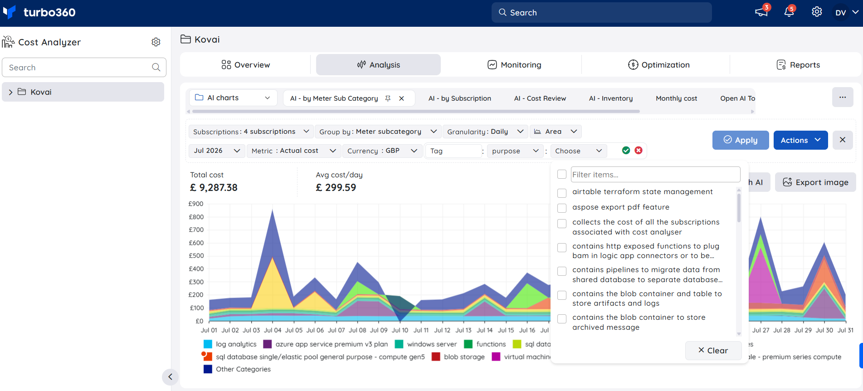Cancel the tag filter with red cross

tap(639, 151)
